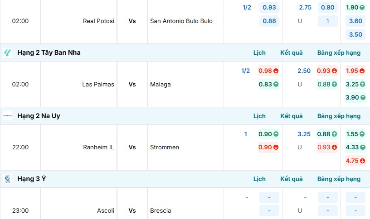
Task: Open the Malaga team name
Action: pyautogui.click(x=161, y=84)
